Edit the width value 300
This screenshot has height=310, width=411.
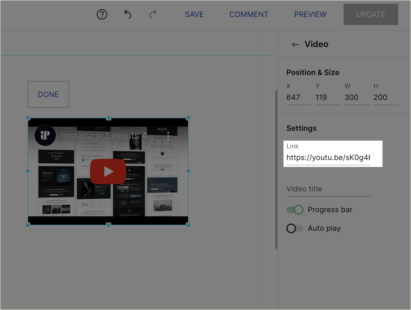click(357, 98)
